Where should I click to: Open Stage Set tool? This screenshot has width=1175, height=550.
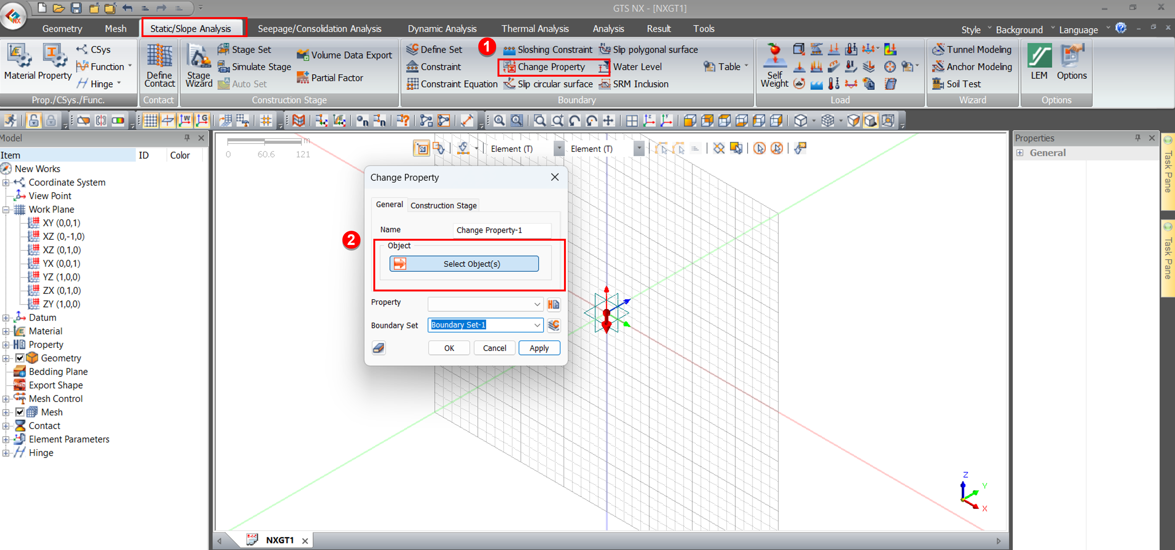[245, 49]
